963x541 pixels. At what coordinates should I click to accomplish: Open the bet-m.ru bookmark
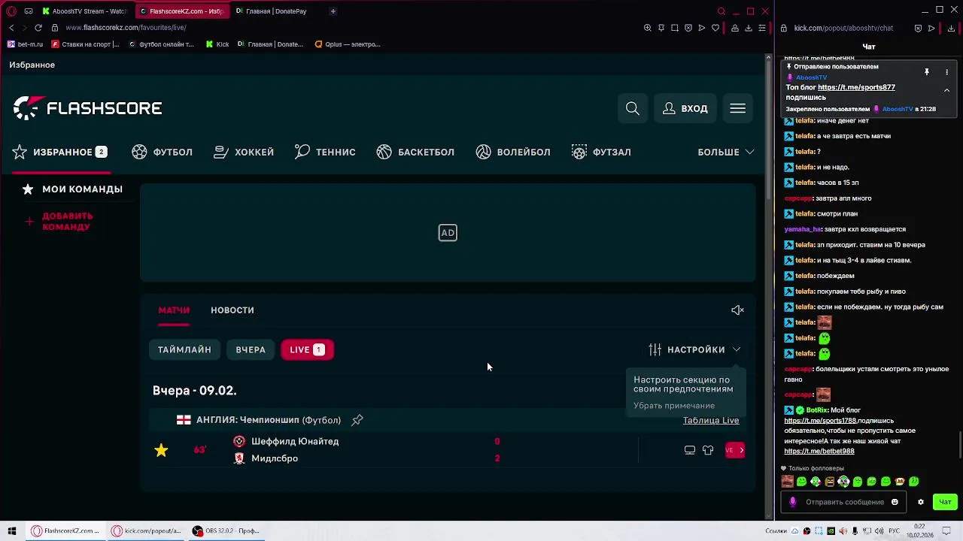(x=25, y=44)
